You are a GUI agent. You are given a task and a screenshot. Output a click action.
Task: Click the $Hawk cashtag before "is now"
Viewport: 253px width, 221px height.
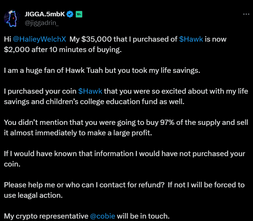coord(191,39)
